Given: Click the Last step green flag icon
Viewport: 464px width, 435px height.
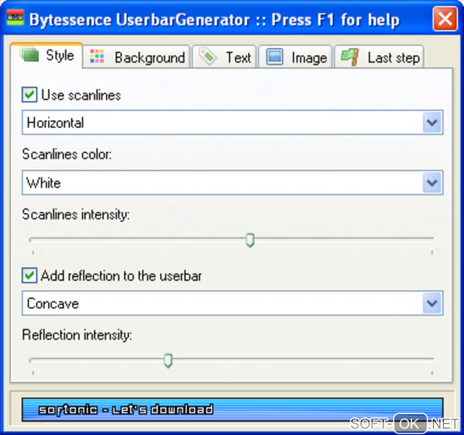Looking at the screenshot, I should tap(349, 57).
